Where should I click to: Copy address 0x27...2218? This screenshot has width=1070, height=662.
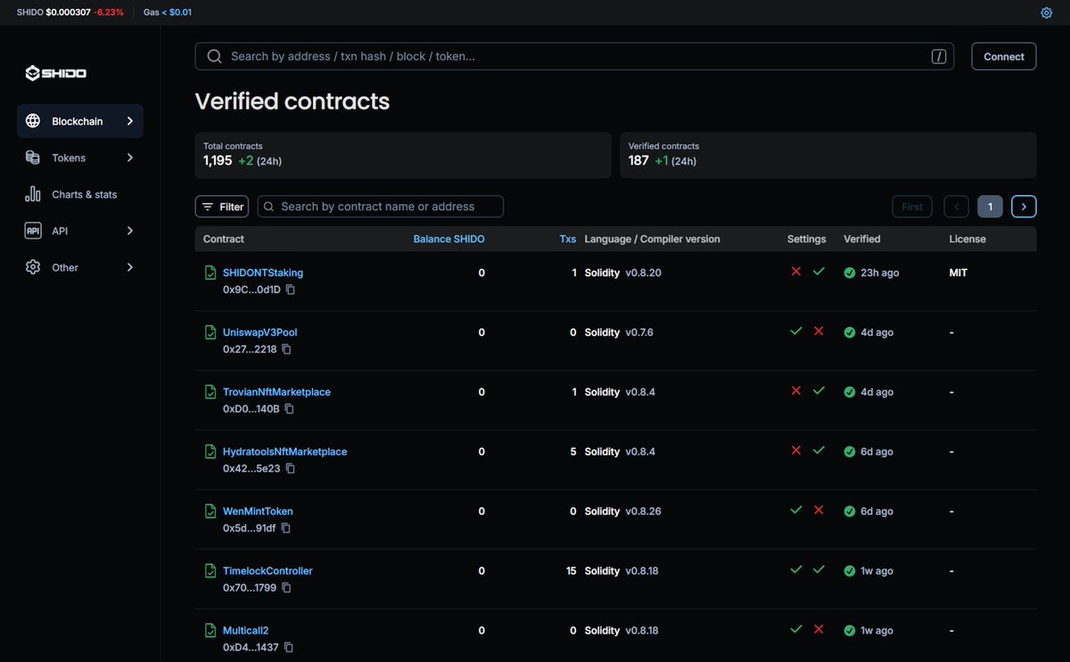286,349
